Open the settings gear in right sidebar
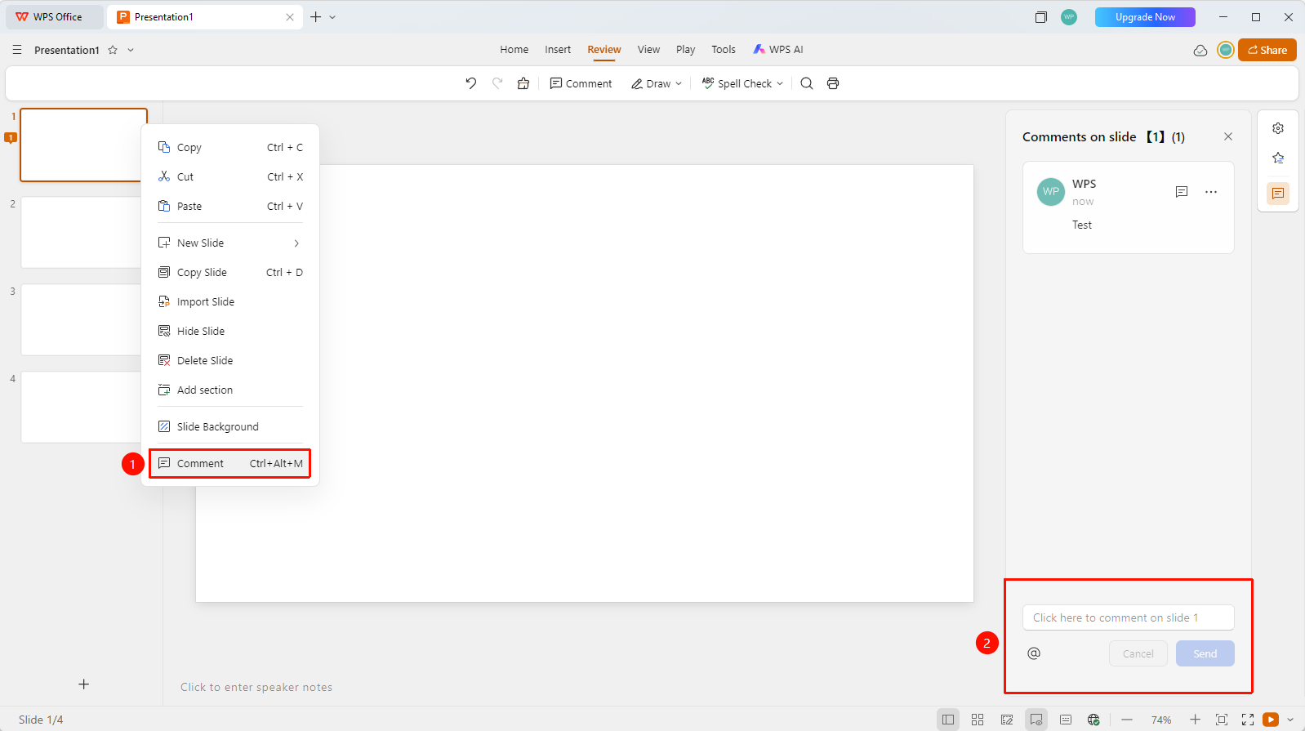Screen dimensions: 1305x731 (x=1278, y=128)
